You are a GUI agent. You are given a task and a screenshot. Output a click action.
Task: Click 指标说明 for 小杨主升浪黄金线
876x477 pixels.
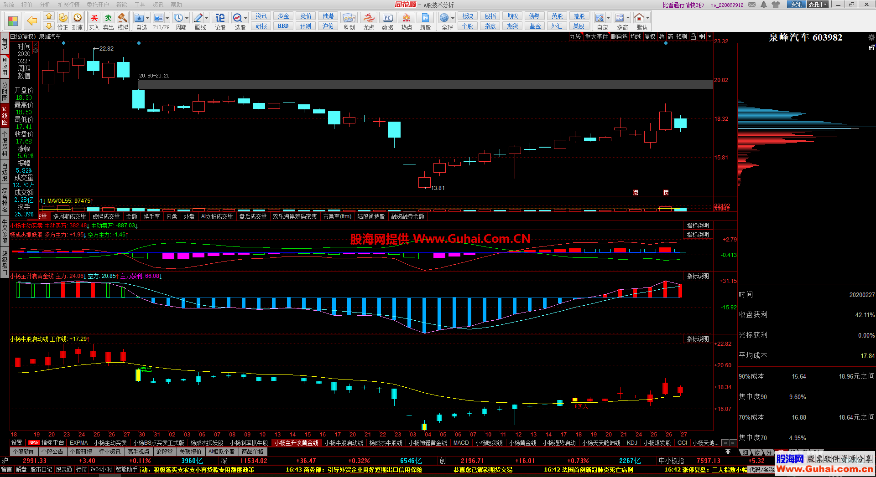(698, 276)
